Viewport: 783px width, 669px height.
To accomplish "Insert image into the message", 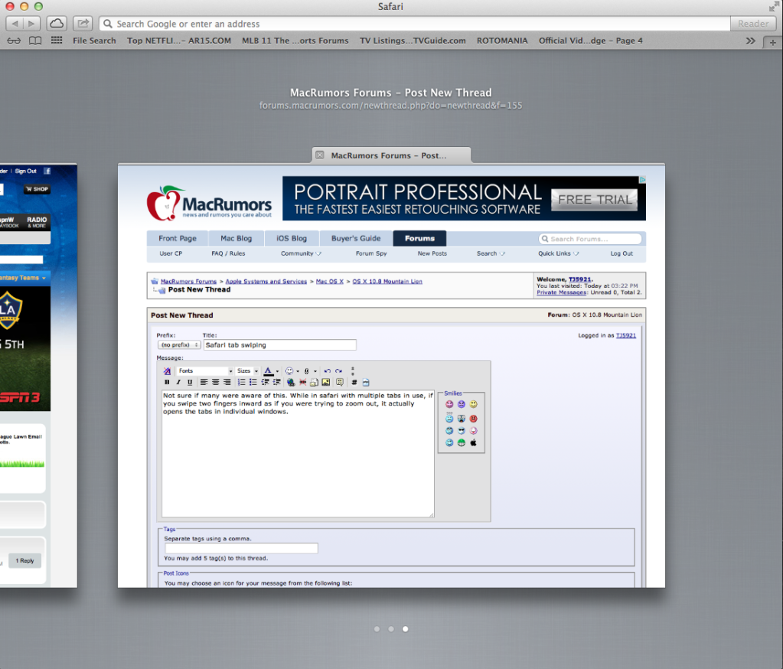I will (325, 383).
